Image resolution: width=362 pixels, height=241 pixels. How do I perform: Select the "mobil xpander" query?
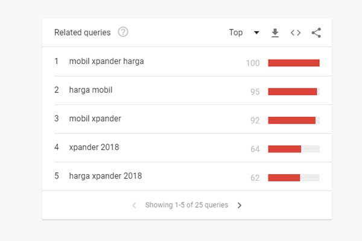(95, 119)
